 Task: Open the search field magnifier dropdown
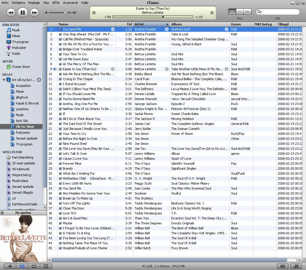[x=260, y=12]
